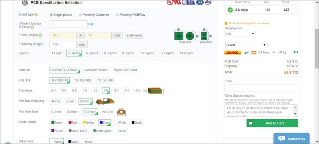Click the track spacing diagram icon

[105, 101]
